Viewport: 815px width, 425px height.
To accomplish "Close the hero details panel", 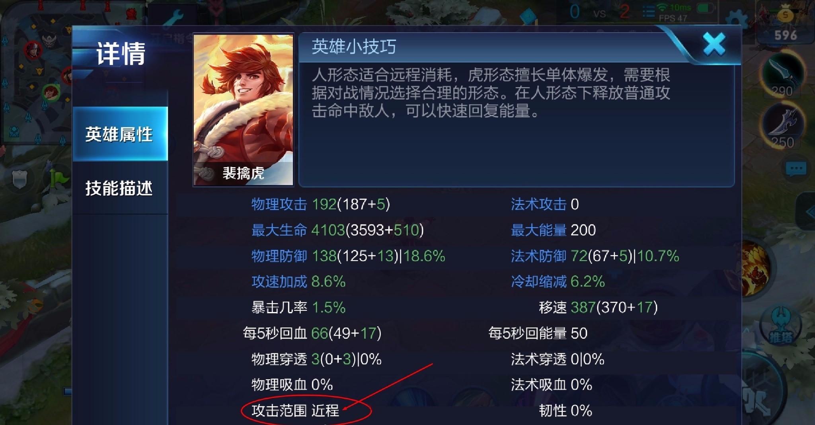I will click(714, 44).
